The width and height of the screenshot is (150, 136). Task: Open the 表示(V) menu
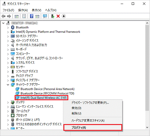point(37,10)
